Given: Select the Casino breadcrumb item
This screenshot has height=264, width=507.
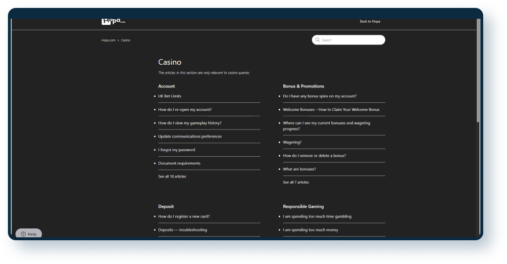Looking at the screenshot, I should [126, 40].
